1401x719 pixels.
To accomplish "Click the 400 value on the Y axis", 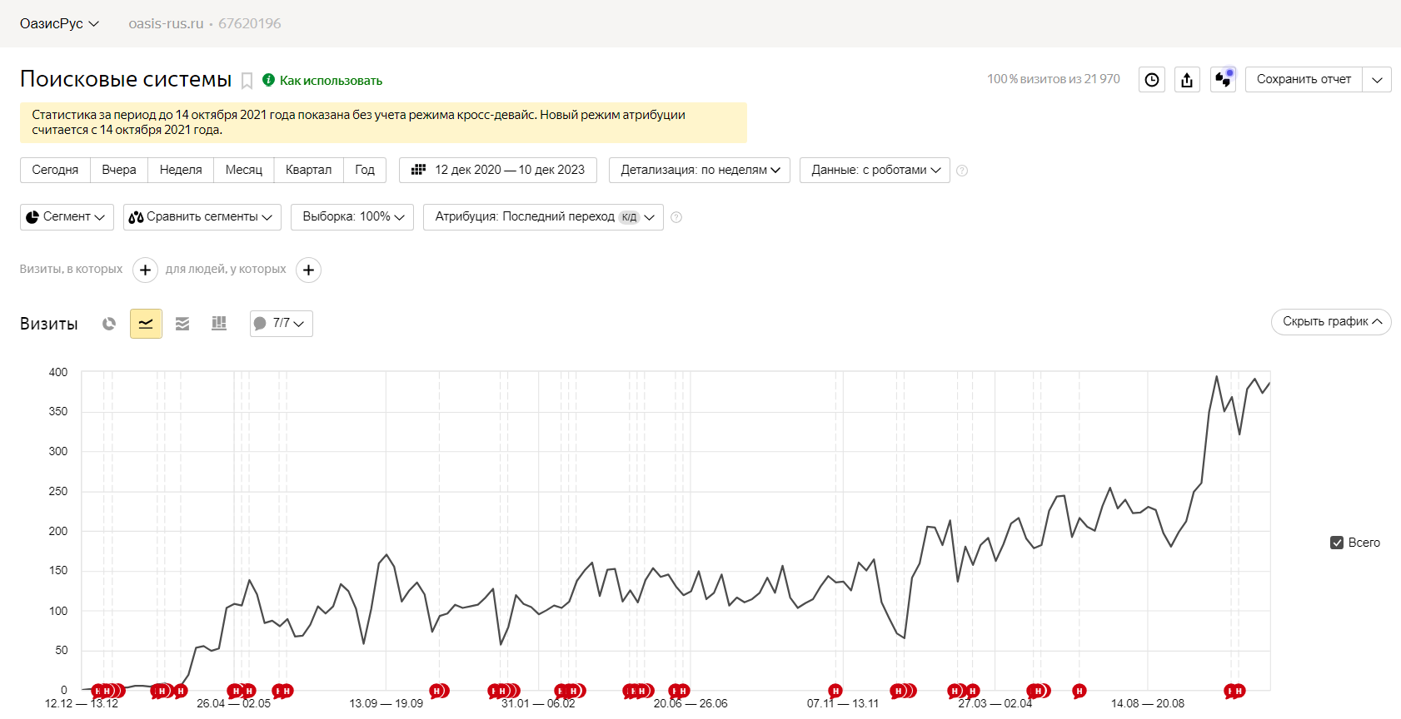I will (x=58, y=372).
